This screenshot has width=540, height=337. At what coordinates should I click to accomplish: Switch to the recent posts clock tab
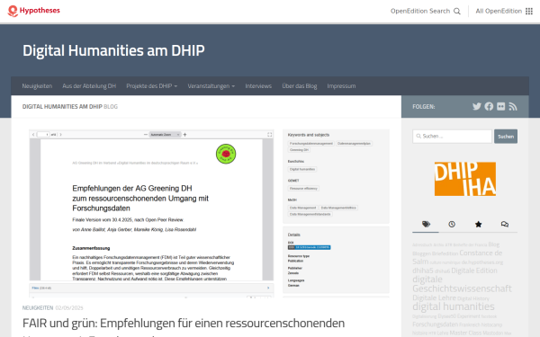(x=452, y=224)
